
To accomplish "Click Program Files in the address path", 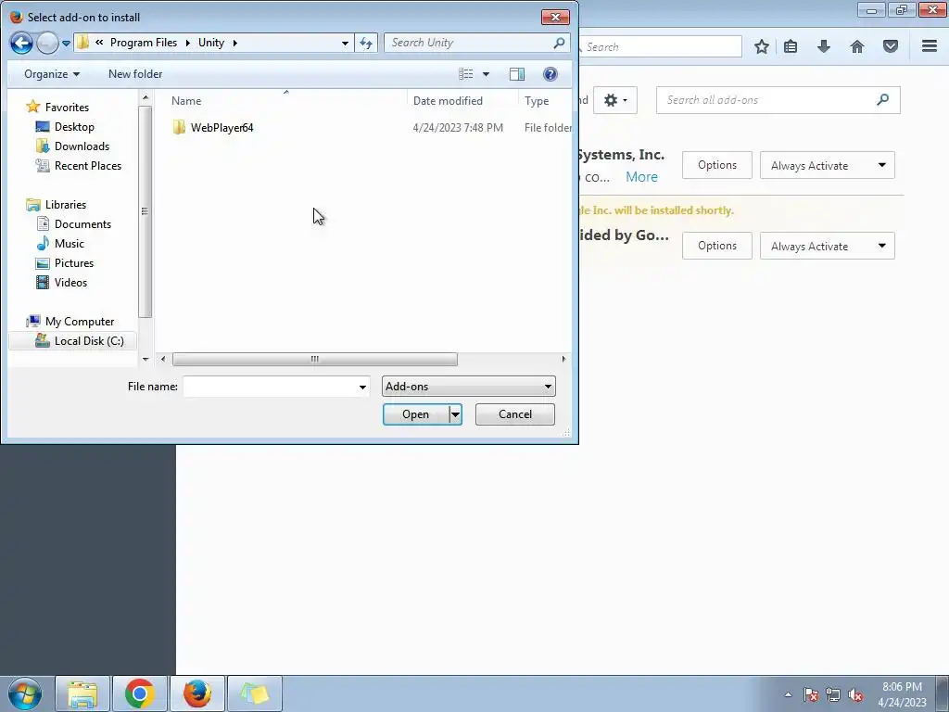I will pos(144,43).
